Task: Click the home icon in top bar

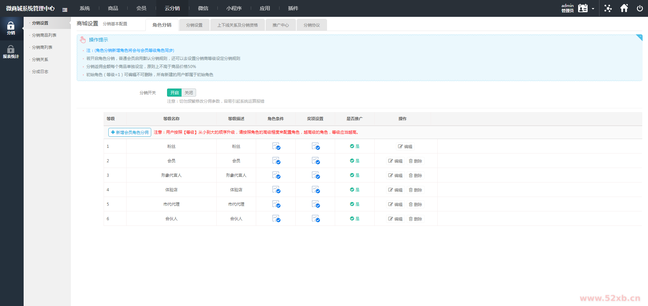Action: (x=624, y=8)
